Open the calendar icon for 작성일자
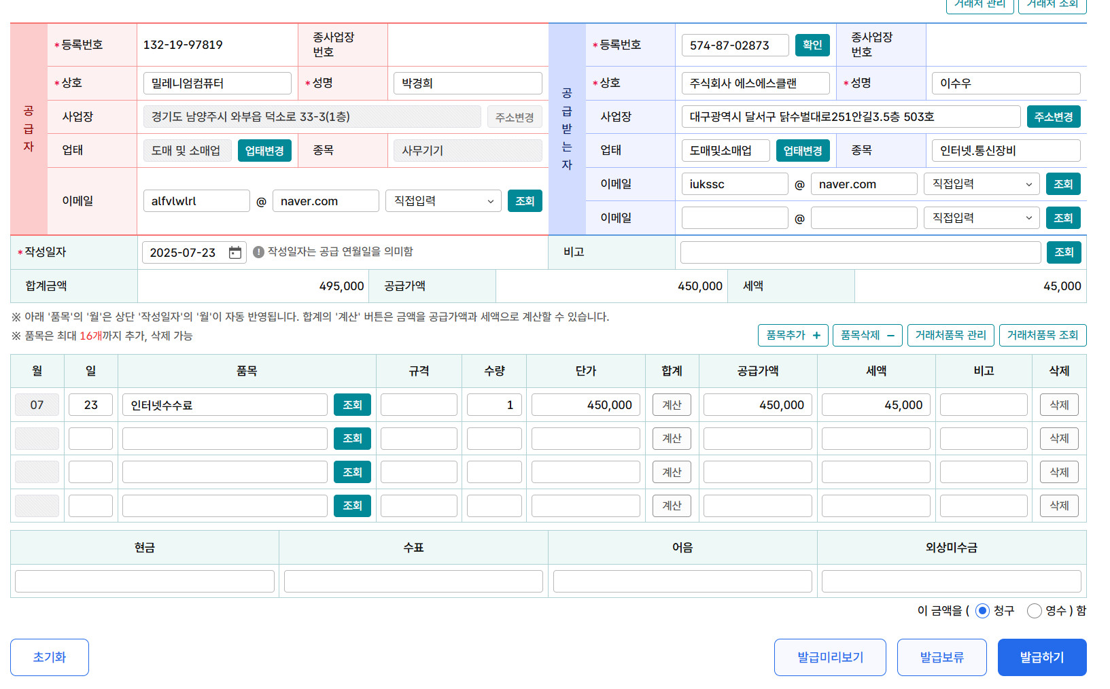This screenshot has height=689, width=1110. tap(235, 253)
